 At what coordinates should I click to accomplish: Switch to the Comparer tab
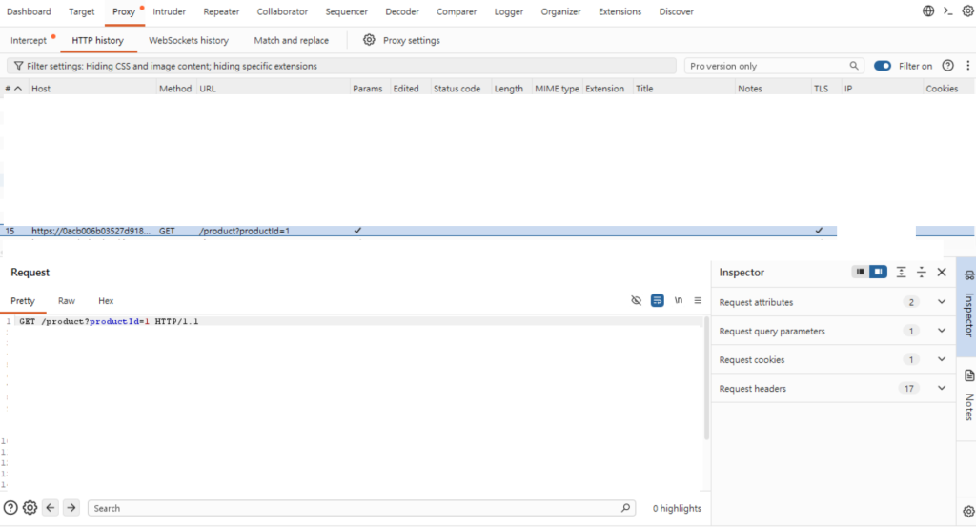[x=457, y=11]
